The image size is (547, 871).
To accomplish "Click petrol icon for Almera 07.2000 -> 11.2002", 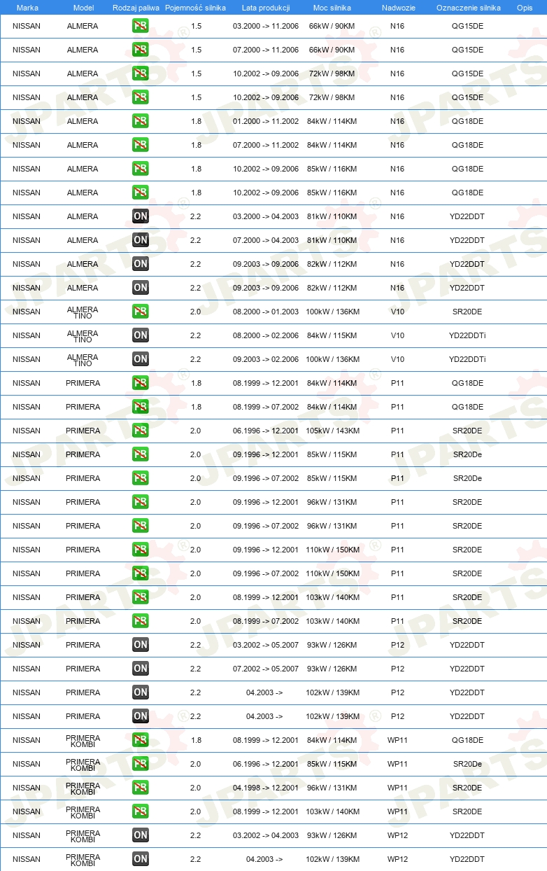I will (141, 145).
